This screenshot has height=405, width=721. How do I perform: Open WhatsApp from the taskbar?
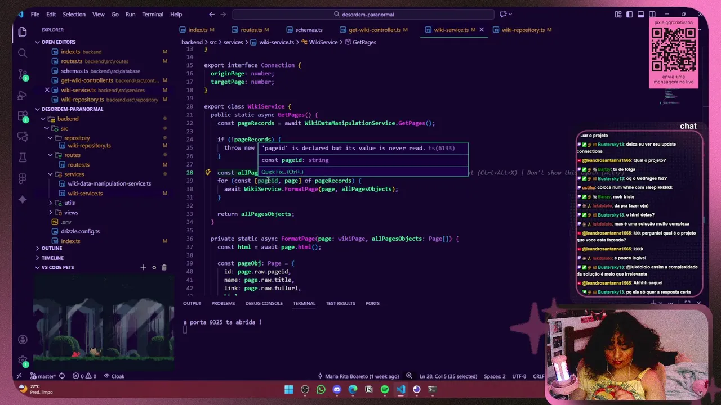click(x=321, y=389)
